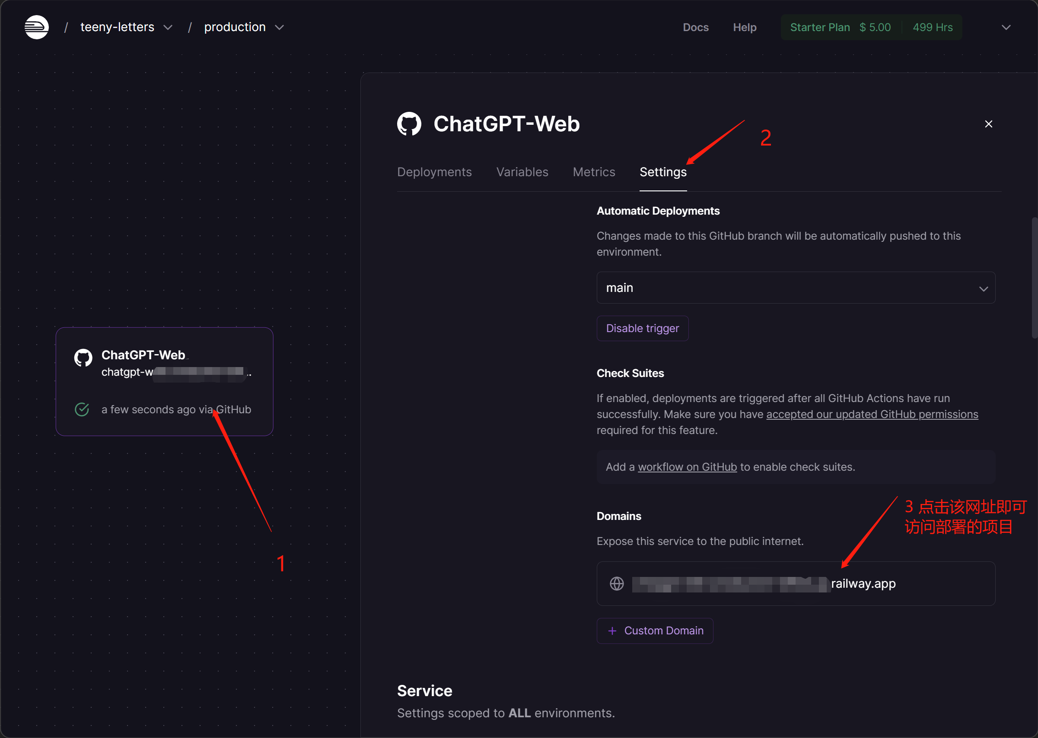Click the globe icon in Domains box
This screenshot has width=1038, height=738.
[617, 583]
